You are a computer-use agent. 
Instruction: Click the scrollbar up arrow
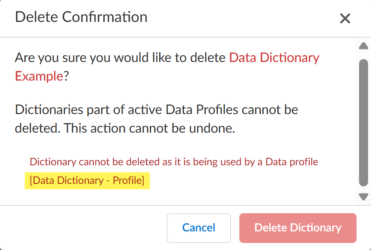coord(364,46)
